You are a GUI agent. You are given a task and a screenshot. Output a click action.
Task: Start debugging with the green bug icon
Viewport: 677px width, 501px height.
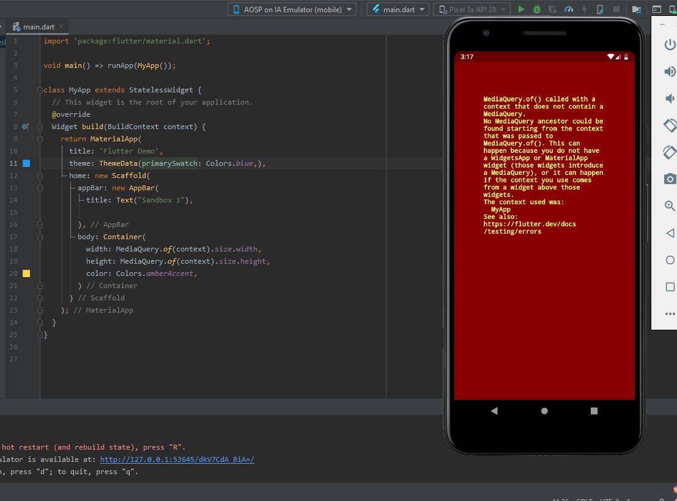pos(537,9)
